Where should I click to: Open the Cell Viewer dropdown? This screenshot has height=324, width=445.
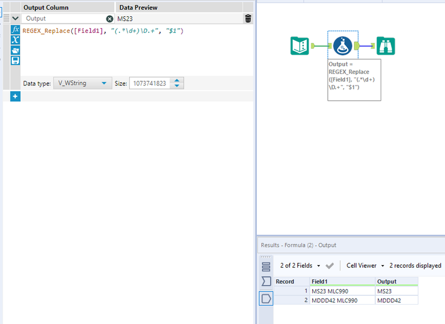365,266
